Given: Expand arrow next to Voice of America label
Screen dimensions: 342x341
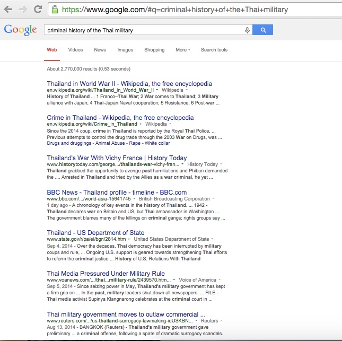Looking at the screenshot, I should (x=220, y=279).
